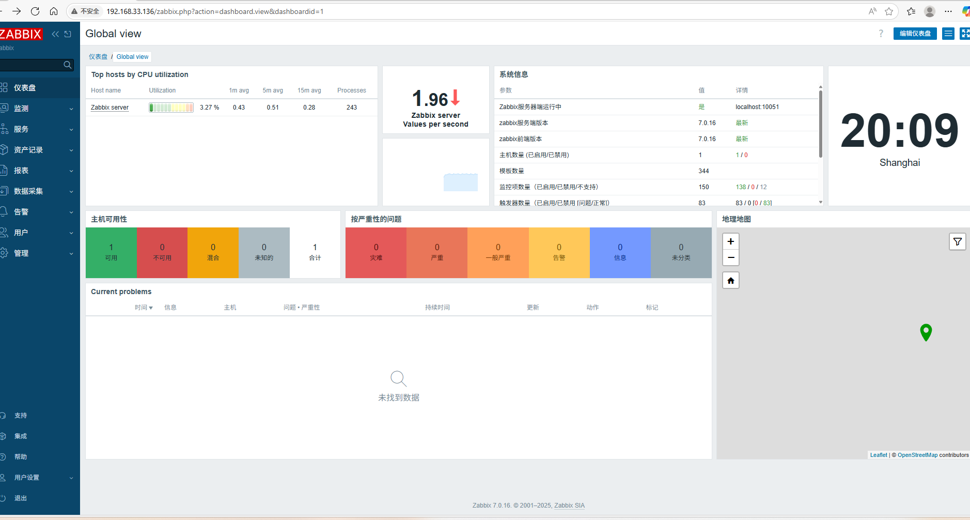Screen dimensions: 970x520
Task: Add page to favorites star icon
Action: pos(889,11)
